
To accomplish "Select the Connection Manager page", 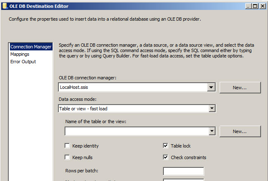I will pyautogui.click(x=31, y=47).
